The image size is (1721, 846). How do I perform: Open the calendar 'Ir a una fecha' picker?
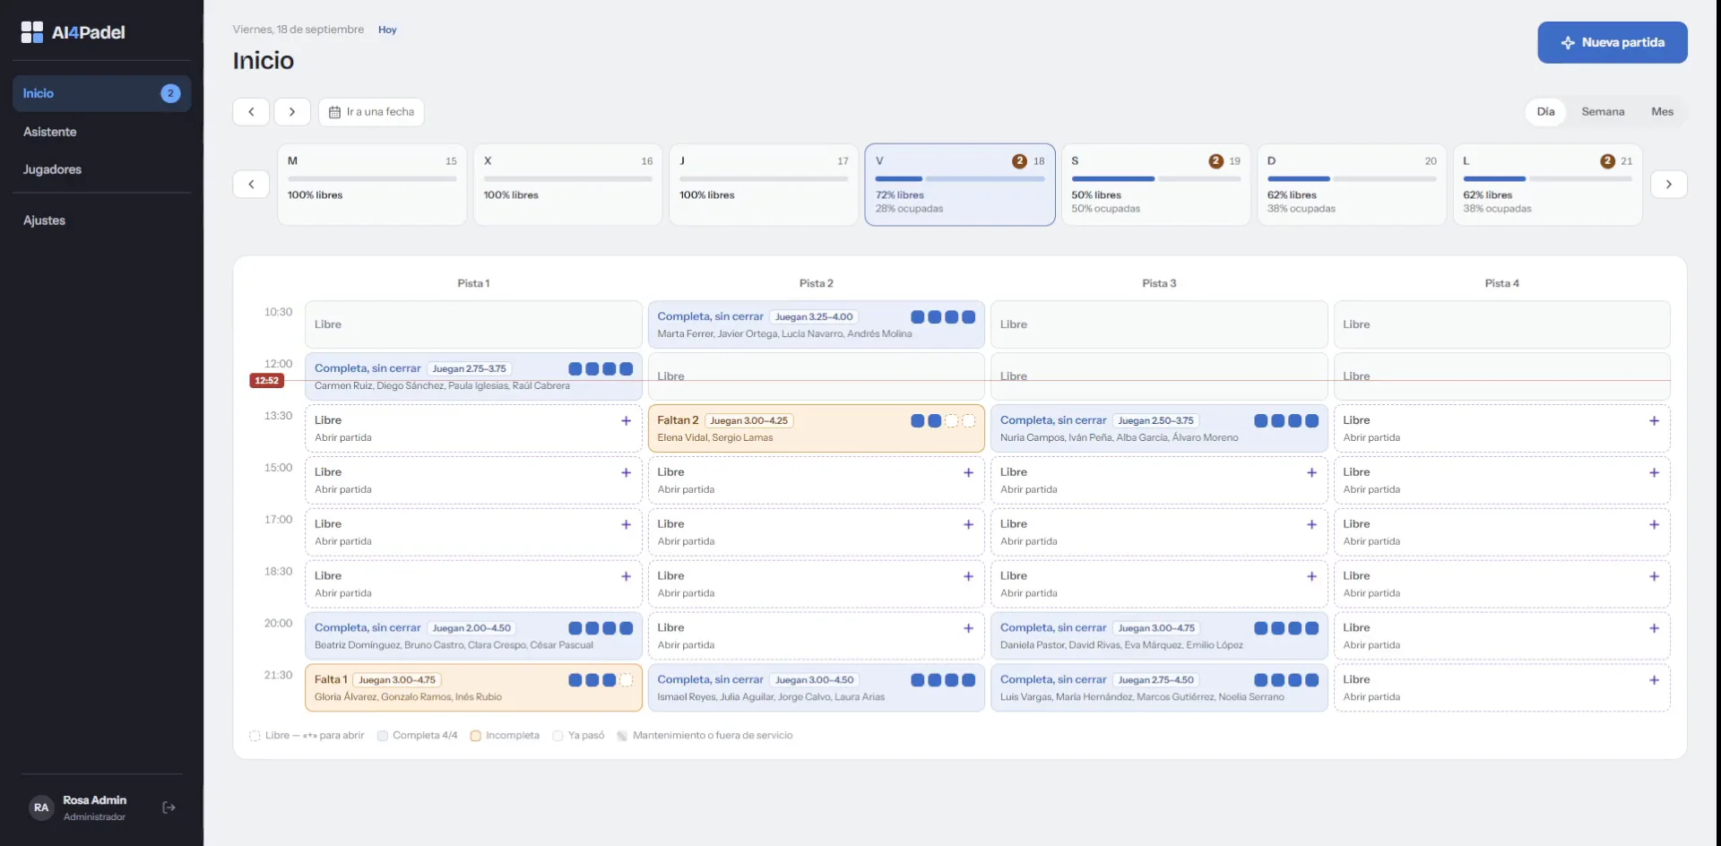tap(371, 112)
